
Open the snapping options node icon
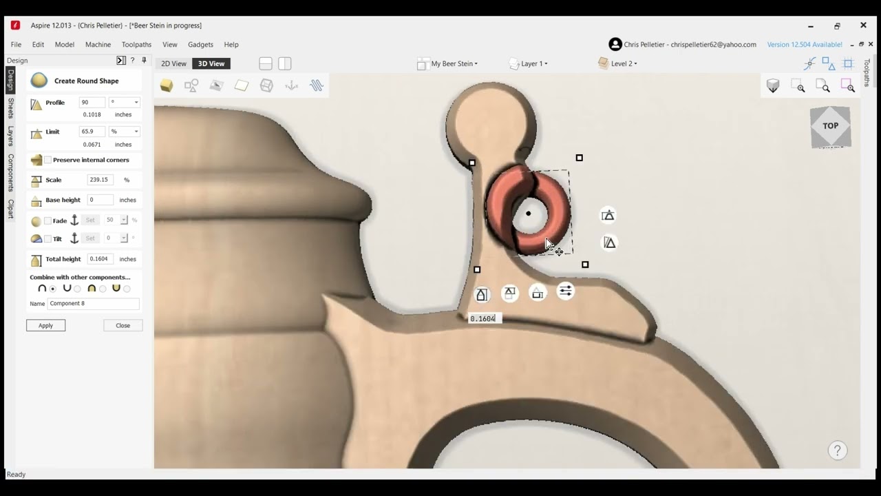[x=810, y=63]
